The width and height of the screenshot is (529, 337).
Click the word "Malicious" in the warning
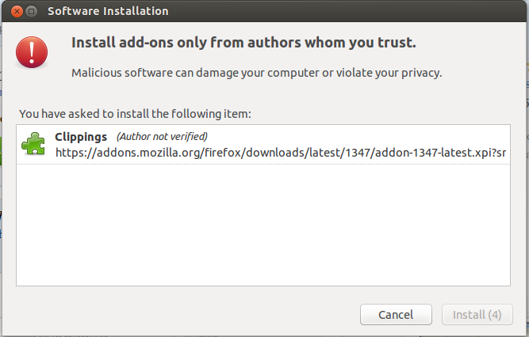click(x=97, y=73)
